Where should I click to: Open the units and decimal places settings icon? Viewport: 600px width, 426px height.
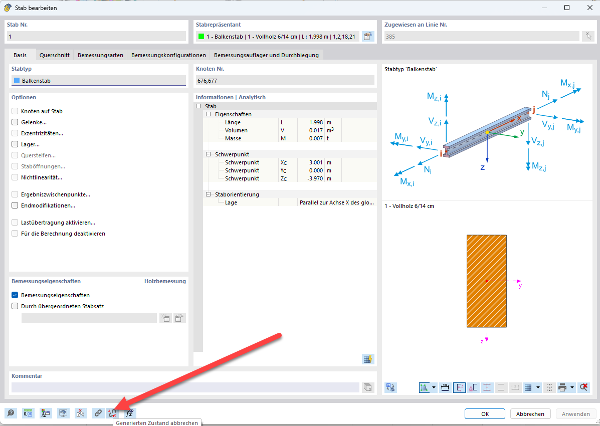(29, 413)
